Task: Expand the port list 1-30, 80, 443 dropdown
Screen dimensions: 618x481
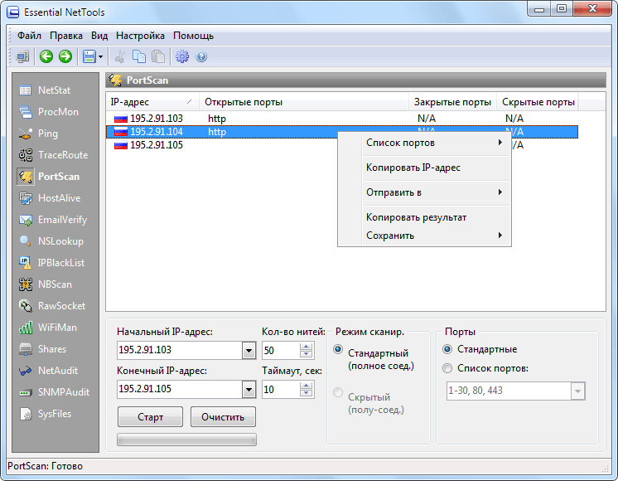Action: [x=577, y=391]
